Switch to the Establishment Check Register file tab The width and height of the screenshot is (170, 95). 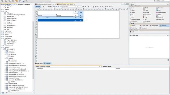pyautogui.click(x=45, y=4)
